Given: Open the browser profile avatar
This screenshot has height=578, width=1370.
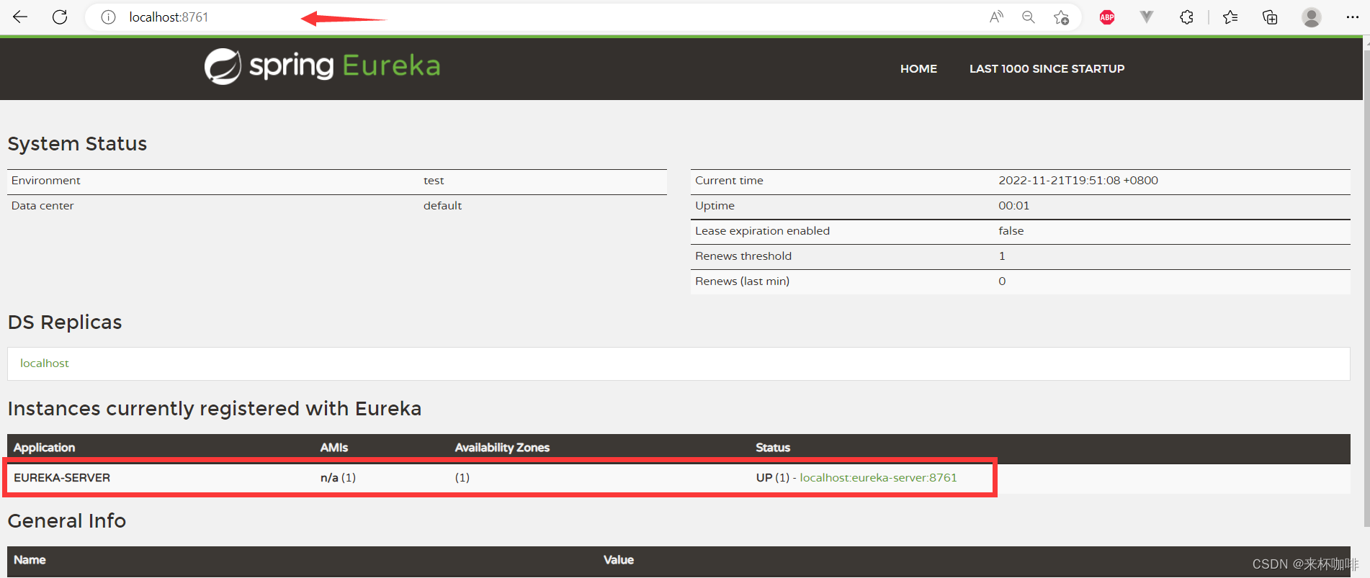Looking at the screenshot, I should 1312,17.
